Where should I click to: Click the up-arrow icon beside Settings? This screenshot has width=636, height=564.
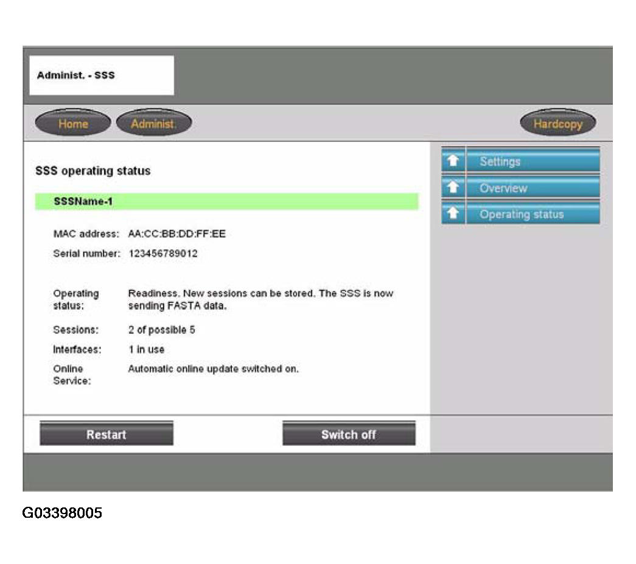453,161
